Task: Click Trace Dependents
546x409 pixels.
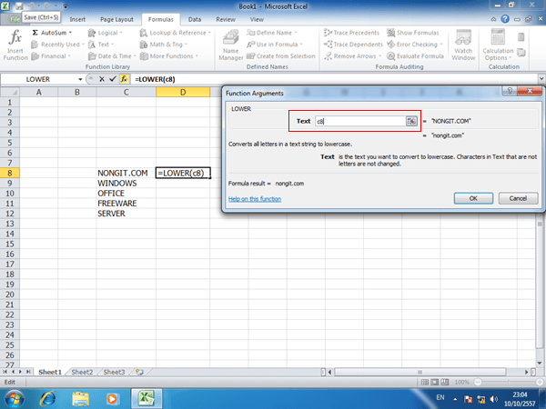Action: (353, 45)
